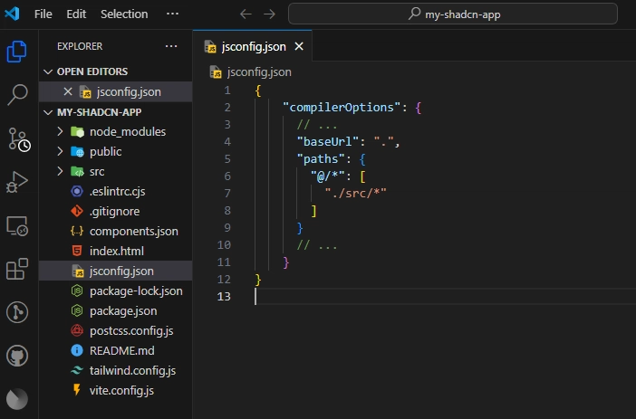
Task: Open Explorer views and more actions menu
Action: (x=171, y=46)
